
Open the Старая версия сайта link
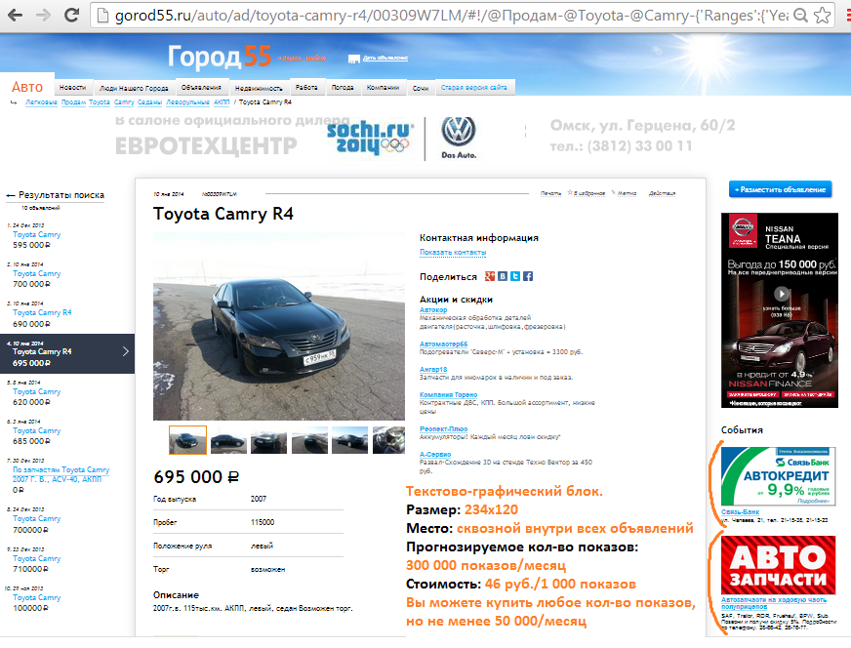pos(473,88)
